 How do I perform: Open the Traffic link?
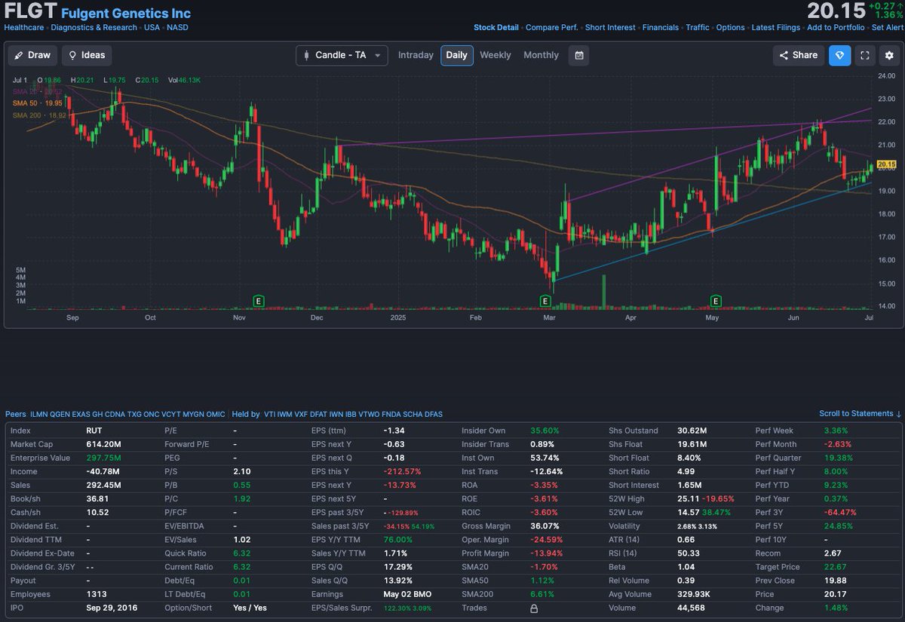tap(698, 28)
